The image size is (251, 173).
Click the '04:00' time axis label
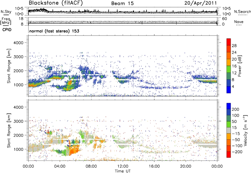[60, 166]
